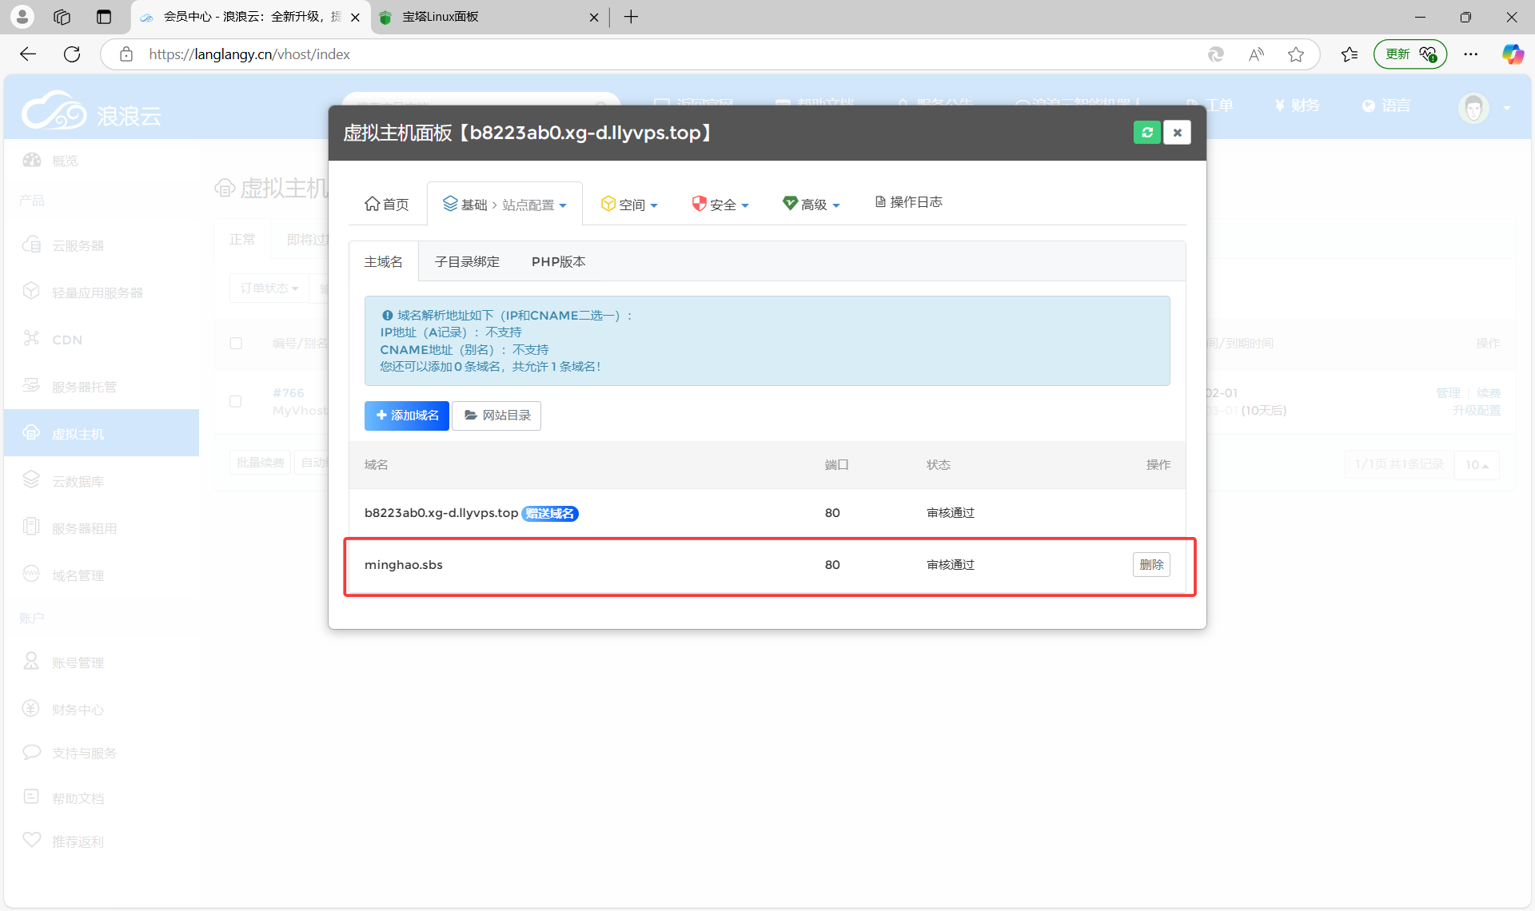
Task: Click the 添加域名 button
Action: [407, 416]
